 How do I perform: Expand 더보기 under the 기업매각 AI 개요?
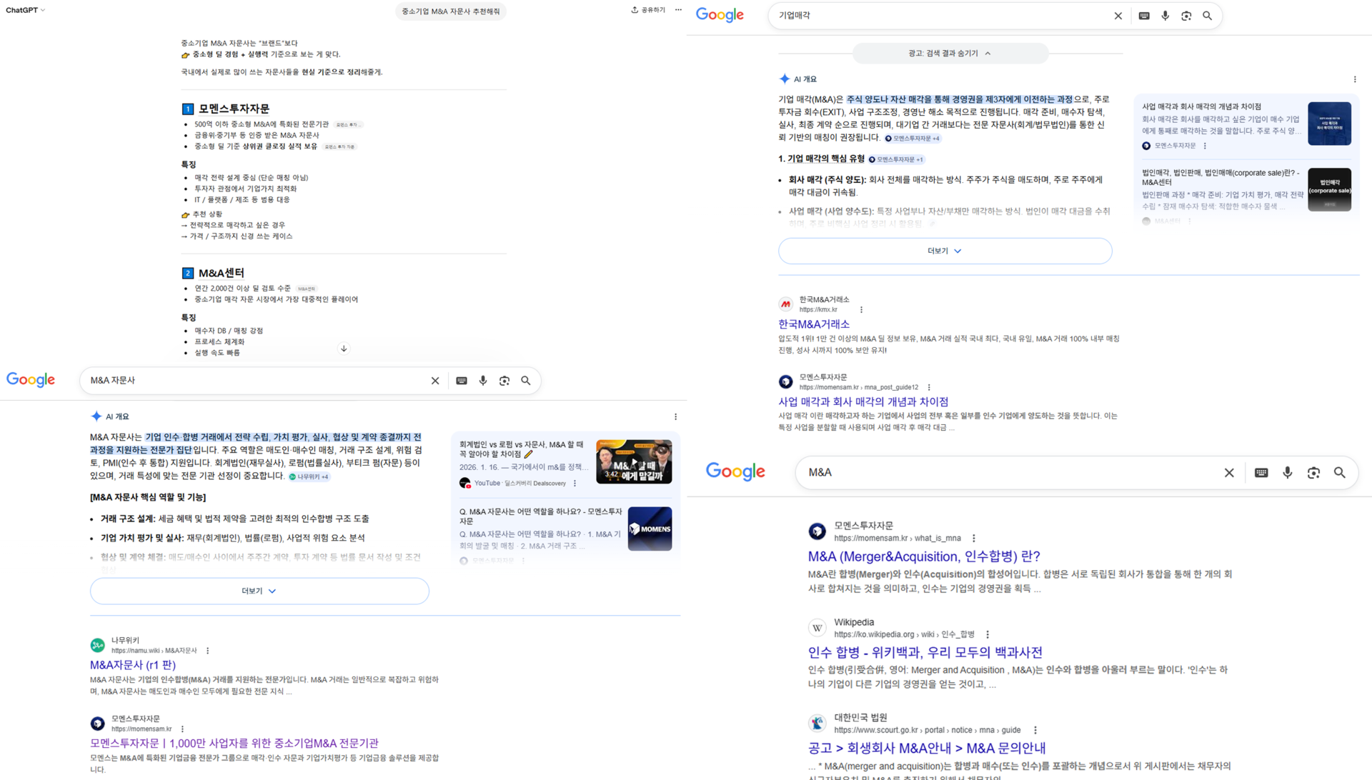(x=945, y=251)
